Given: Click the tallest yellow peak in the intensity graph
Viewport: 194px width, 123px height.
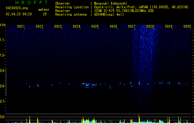Looking at the screenshot, I should pos(139,119).
